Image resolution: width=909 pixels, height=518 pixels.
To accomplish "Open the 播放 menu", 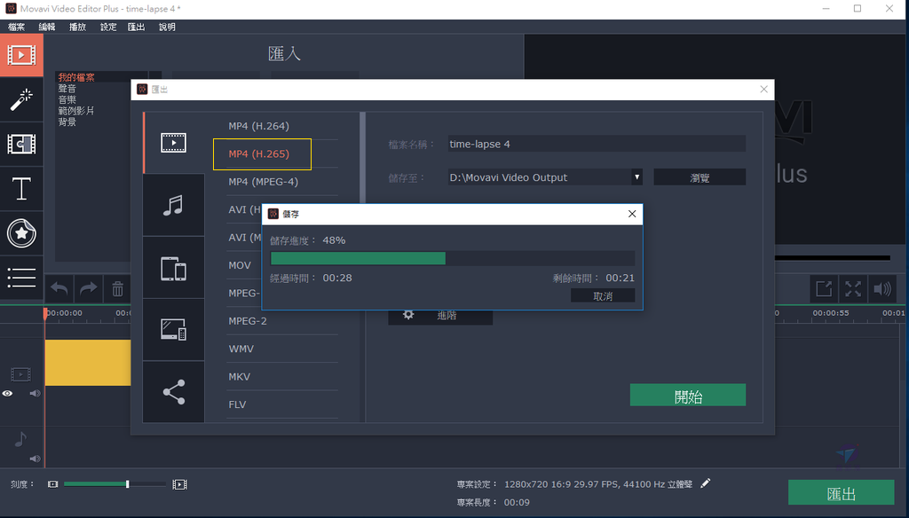I will click(77, 27).
